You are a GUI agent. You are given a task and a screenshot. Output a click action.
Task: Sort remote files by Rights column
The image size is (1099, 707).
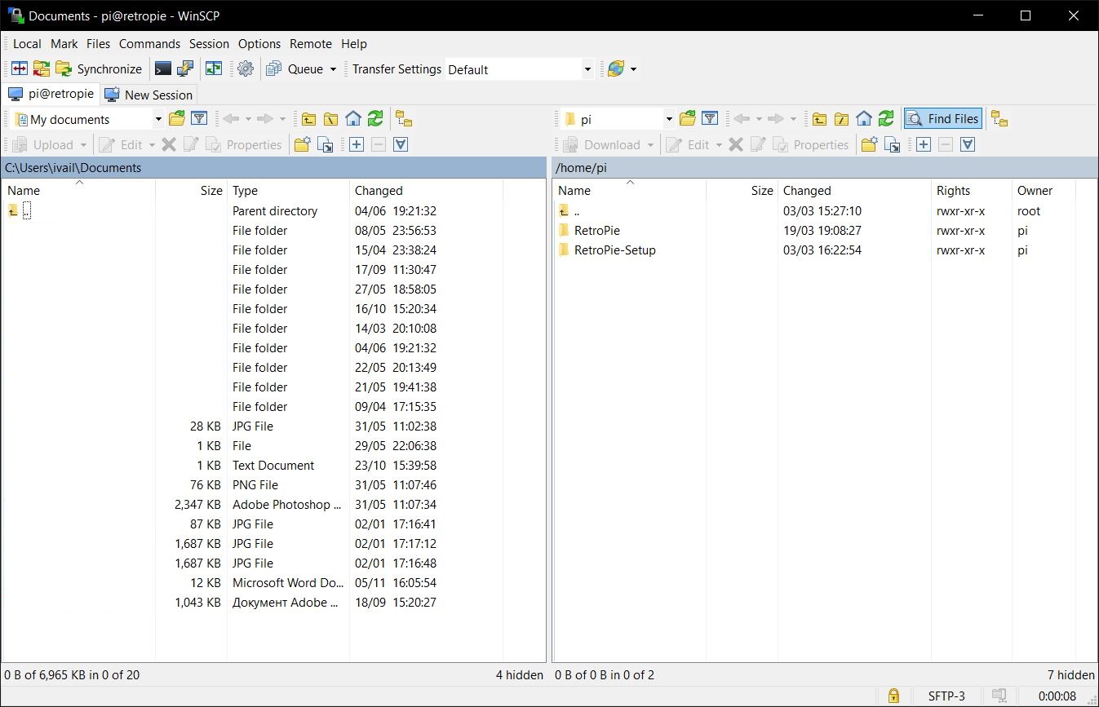[971, 190]
